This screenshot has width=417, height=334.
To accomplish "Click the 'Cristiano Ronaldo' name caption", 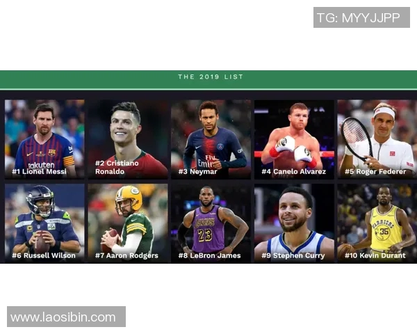I will (117, 167).
